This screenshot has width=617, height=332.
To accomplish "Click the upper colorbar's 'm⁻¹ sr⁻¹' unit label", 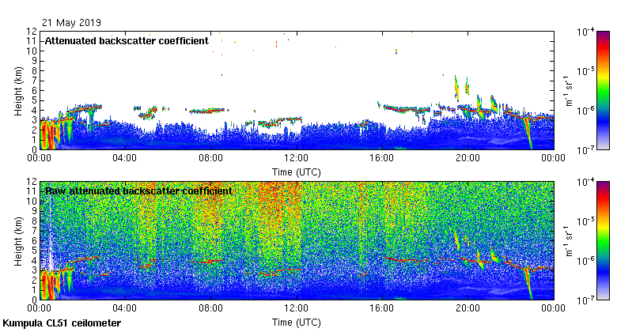I will [x=569, y=91].
